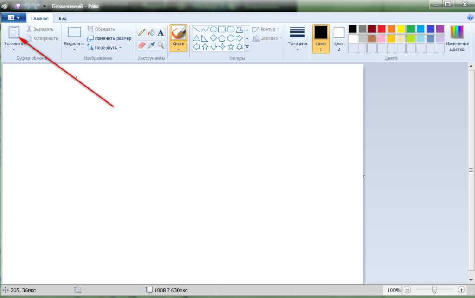The height and width of the screenshot is (298, 475).
Task: Open the Контур outline dropdown
Action: coord(278,29)
